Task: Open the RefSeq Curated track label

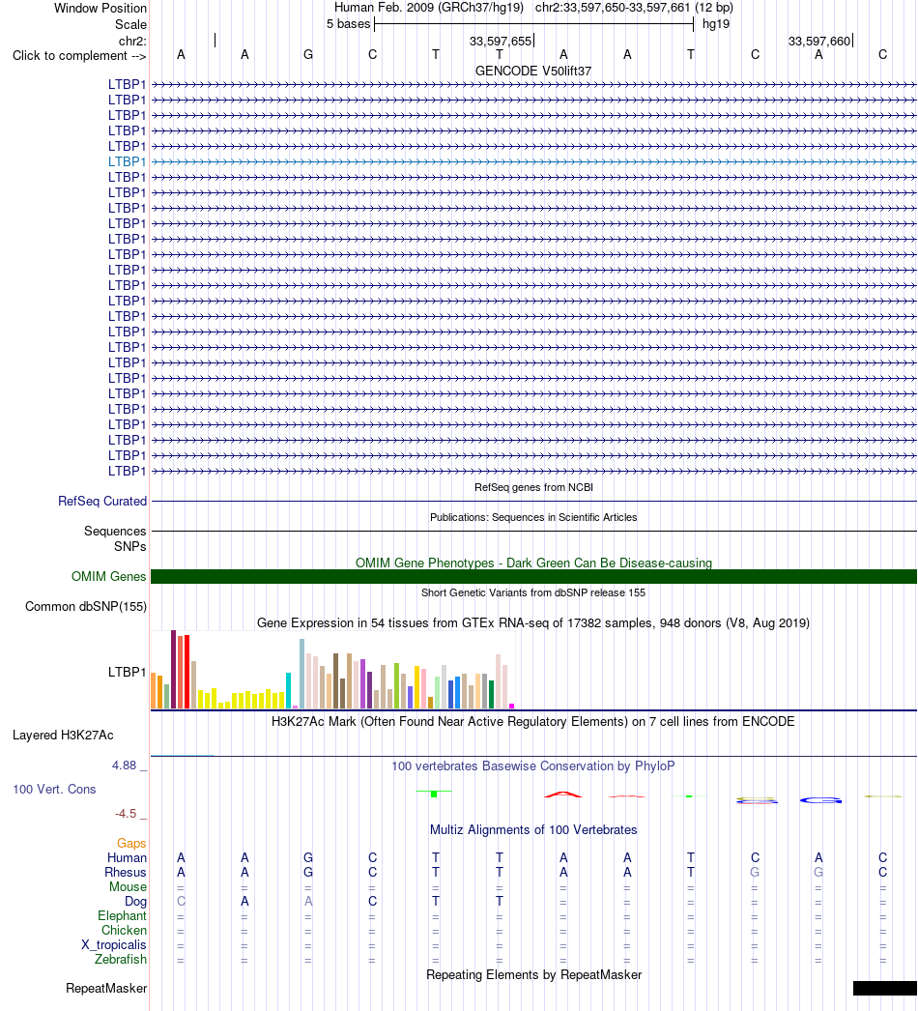Action: pyautogui.click(x=102, y=501)
